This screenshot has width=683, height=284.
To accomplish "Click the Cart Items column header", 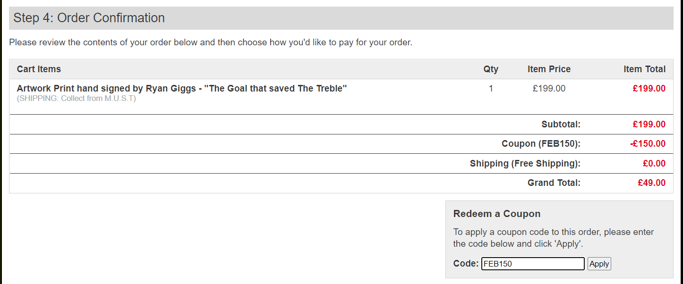I will tap(39, 69).
